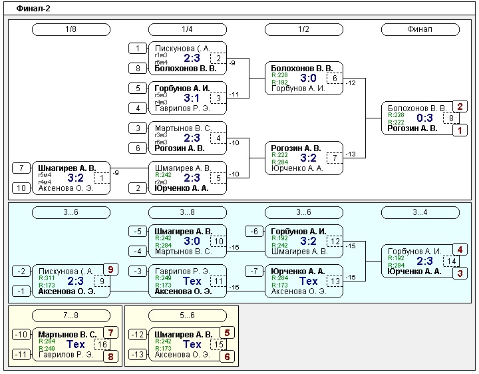Viewport: 479px width, 374px height.
Task: Click the 3:0 score in Болохонов–Горбунов semifinal
Action: [309, 79]
